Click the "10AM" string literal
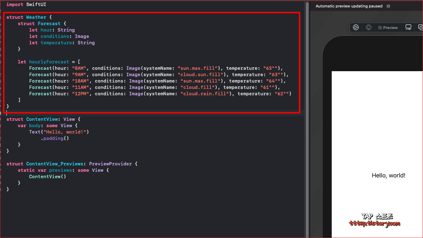This screenshot has height=238, width=423. pyautogui.click(x=80, y=81)
